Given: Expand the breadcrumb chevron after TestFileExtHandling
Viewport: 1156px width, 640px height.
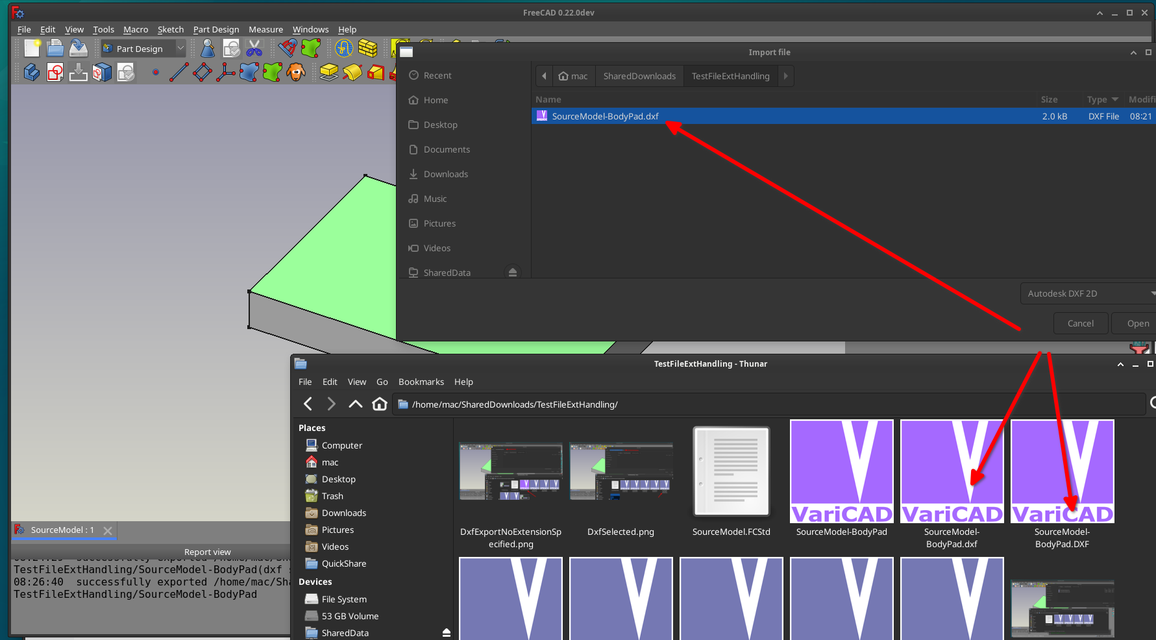Looking at the screenshot, I should click(785, 76).
